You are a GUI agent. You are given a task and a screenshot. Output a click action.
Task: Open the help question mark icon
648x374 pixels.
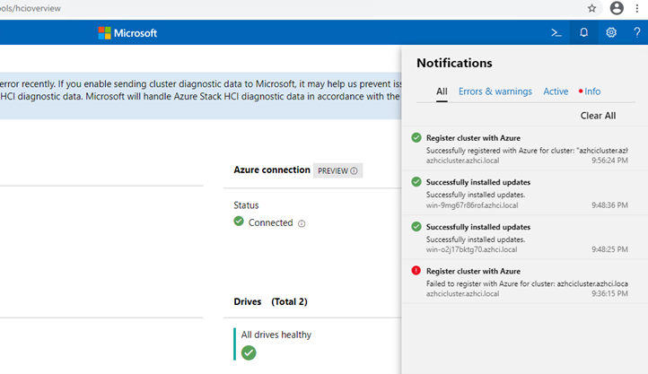637,32
